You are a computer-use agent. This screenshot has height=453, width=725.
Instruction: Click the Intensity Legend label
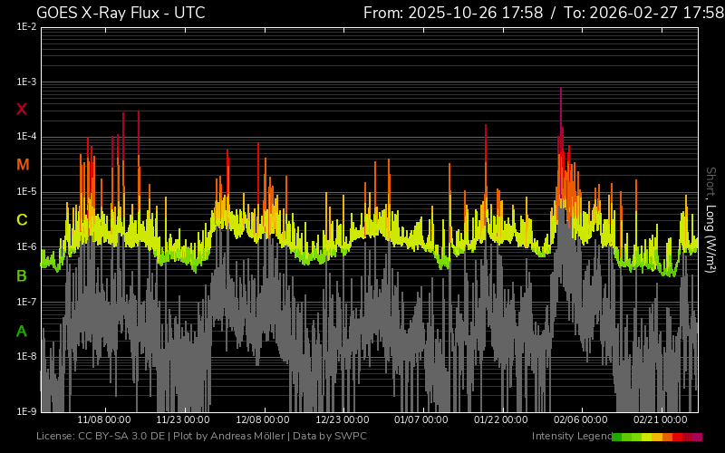[571, 437]
